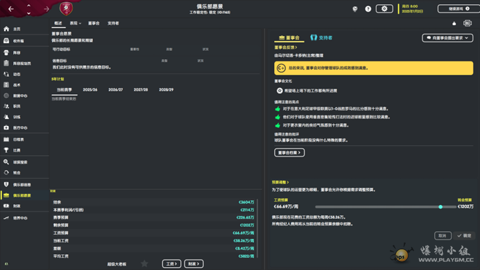The image size is (480, 270).
Task: Click the 取消 cancel button
Action: coord(443,235)
